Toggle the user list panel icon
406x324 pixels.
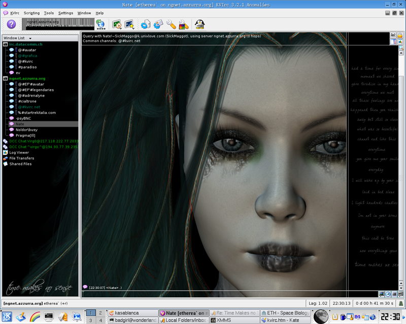tap(393, 42)
